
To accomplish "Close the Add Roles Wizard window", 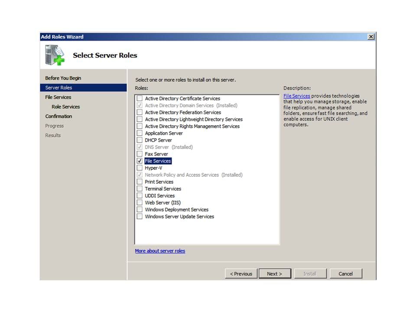I will coord(371,37).
